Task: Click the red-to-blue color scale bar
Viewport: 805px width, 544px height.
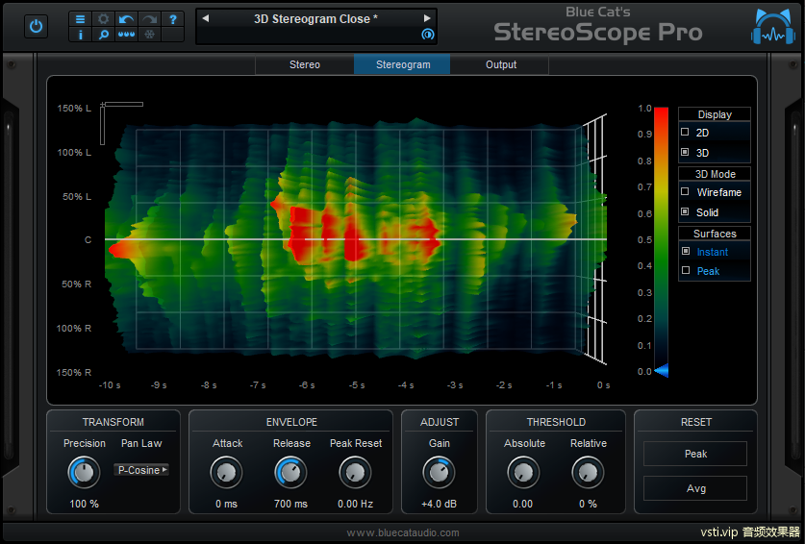Action: coord(662,239)
